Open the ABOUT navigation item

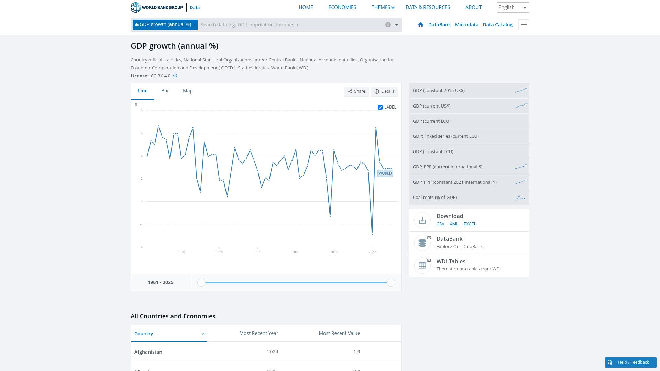473,7
